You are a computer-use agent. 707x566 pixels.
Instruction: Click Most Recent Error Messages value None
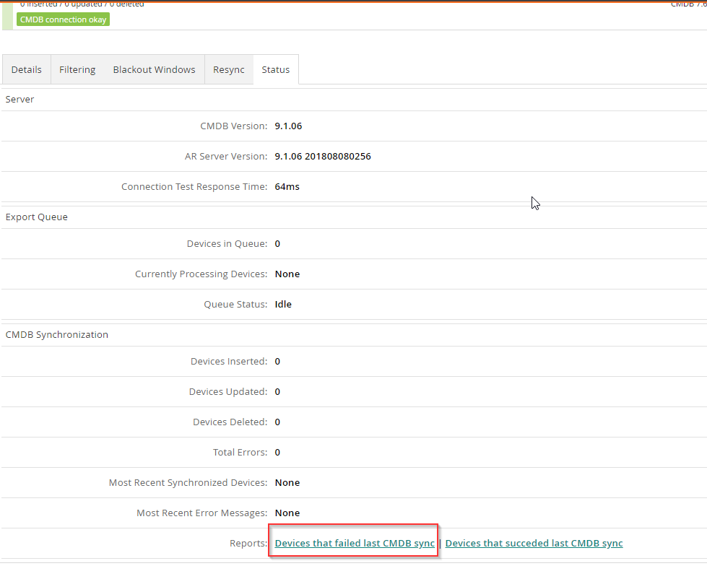pos(287,513)
